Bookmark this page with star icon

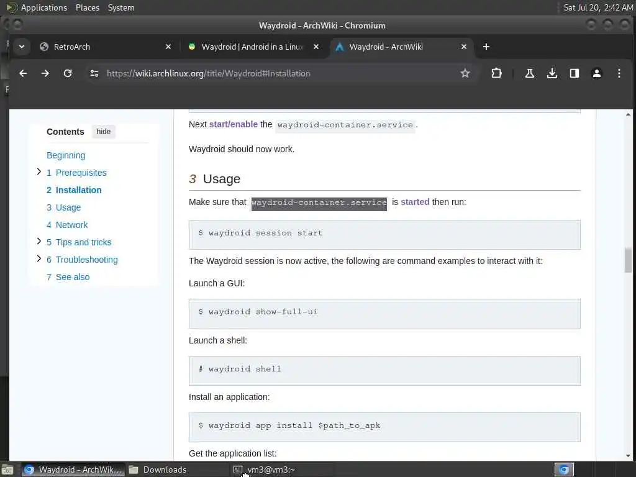click(x=465, y=73)
